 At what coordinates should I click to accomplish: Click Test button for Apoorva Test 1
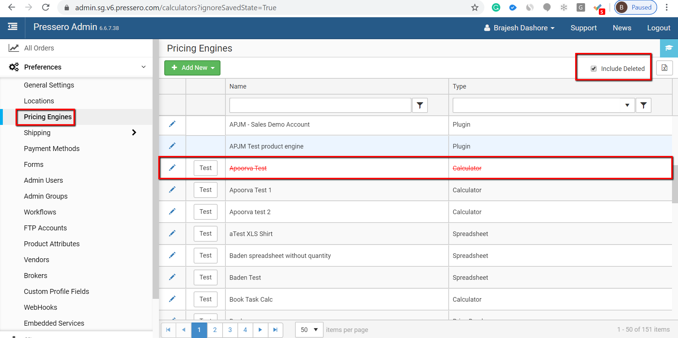tap(206, 190)
